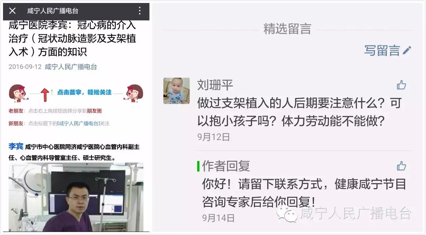Screen dimensions: 426x235
Task: Tap the 咸宁人民广播电台 title bar text
Action: click(53, 11)
